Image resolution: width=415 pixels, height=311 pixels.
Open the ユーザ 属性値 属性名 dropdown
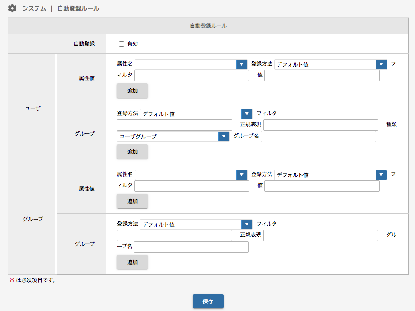point(191,64)
